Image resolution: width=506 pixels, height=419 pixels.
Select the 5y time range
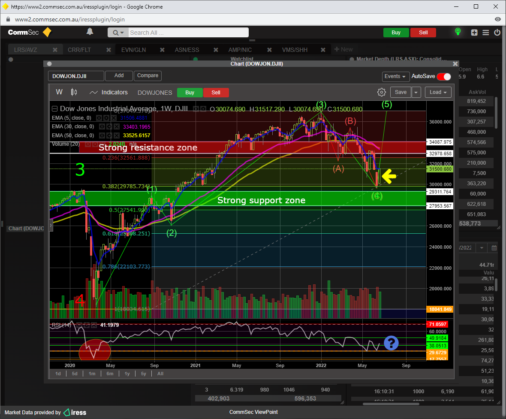144,374
